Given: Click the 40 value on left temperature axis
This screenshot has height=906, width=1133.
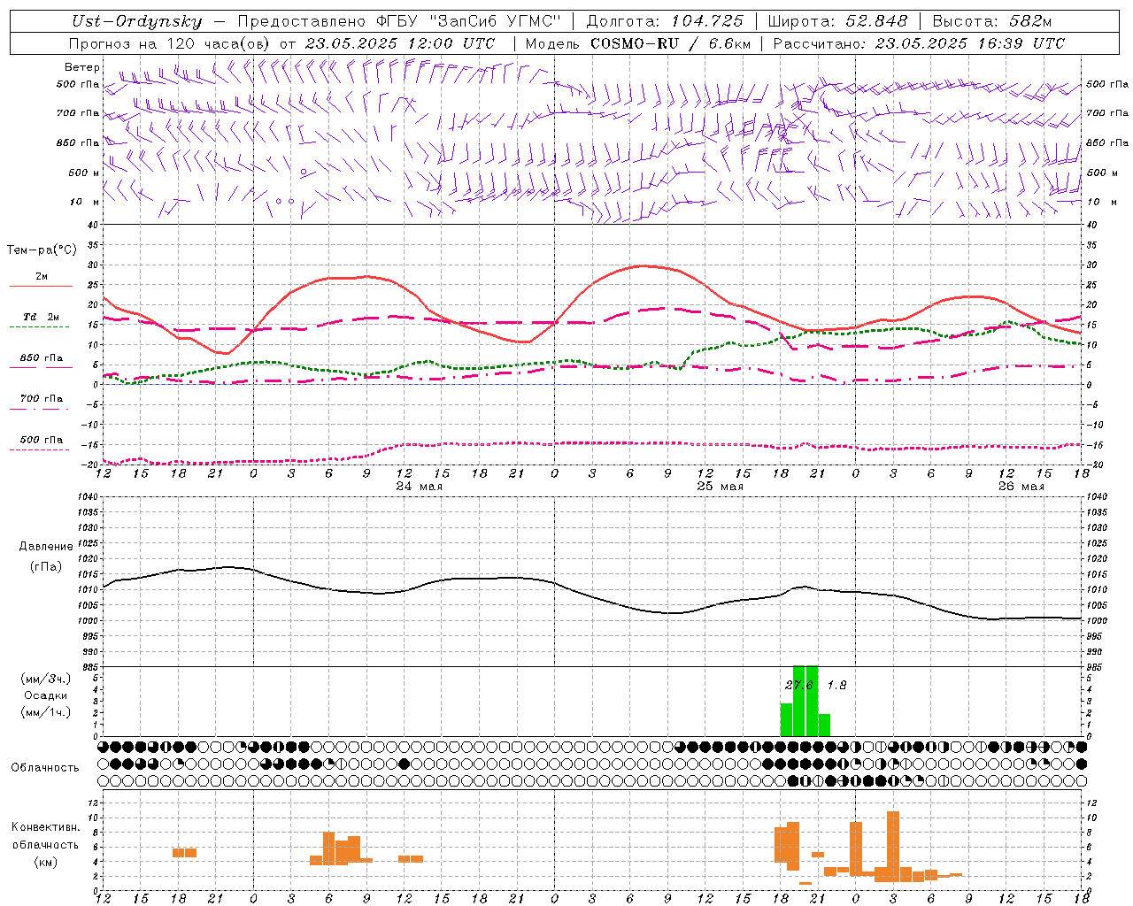Looking at the screenshot, I should (93, 225).
